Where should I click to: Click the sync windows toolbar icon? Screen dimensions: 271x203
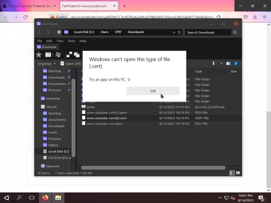tap(69, 54)
